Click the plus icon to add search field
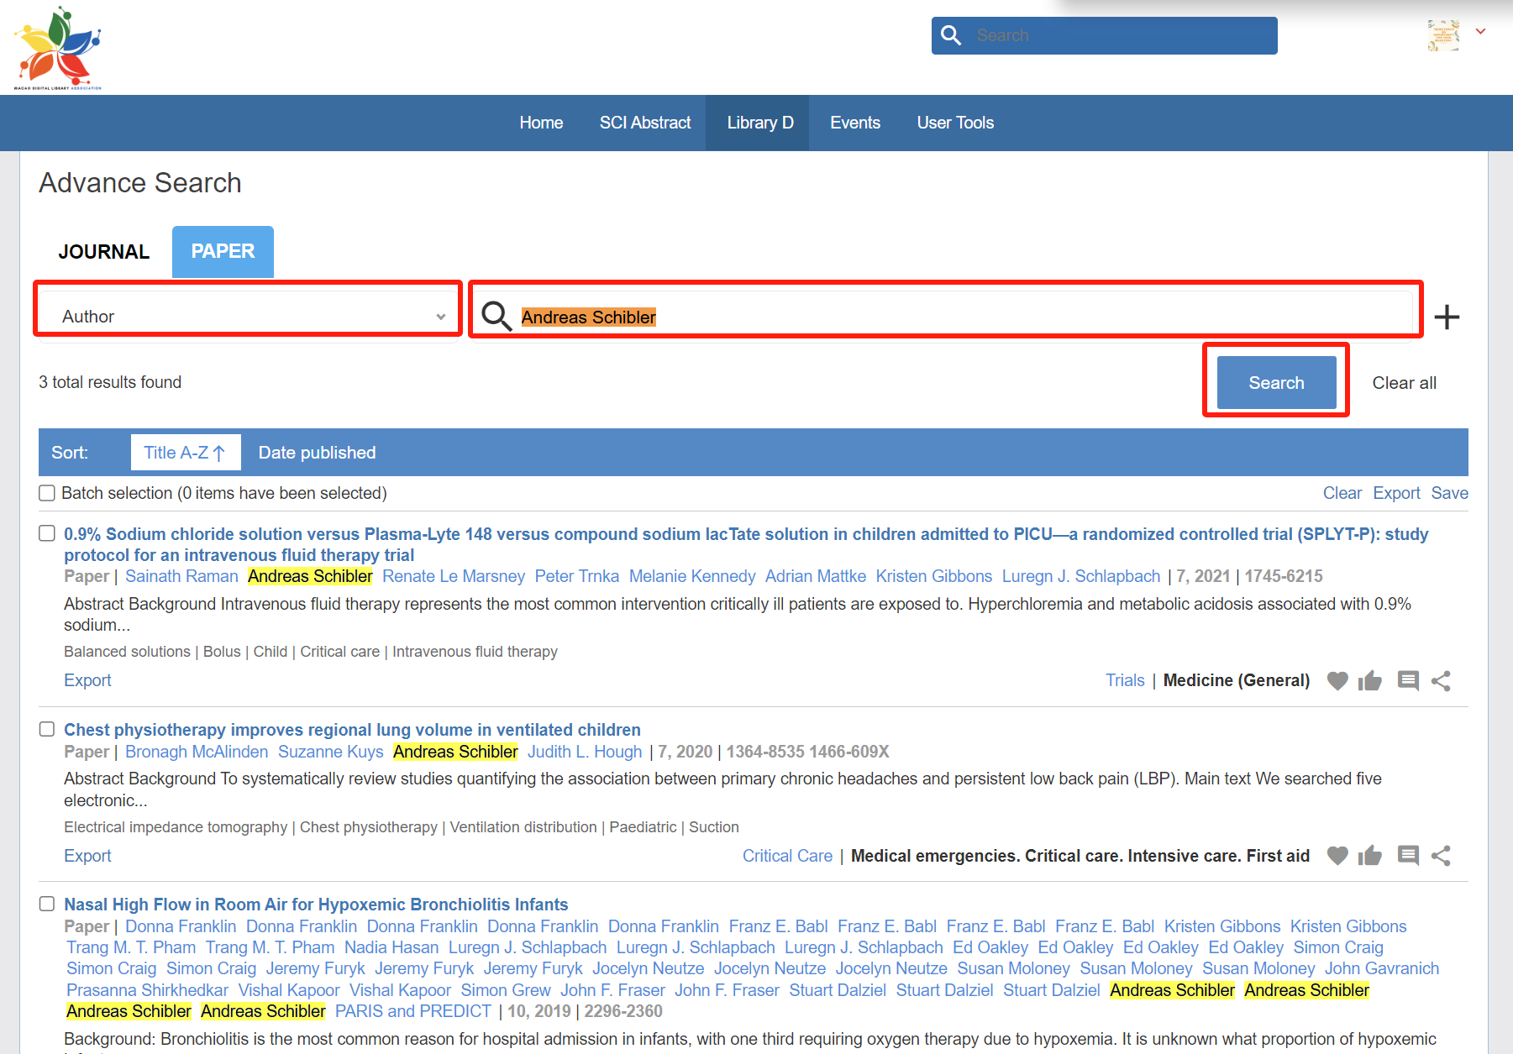 tap(1446, 317)
